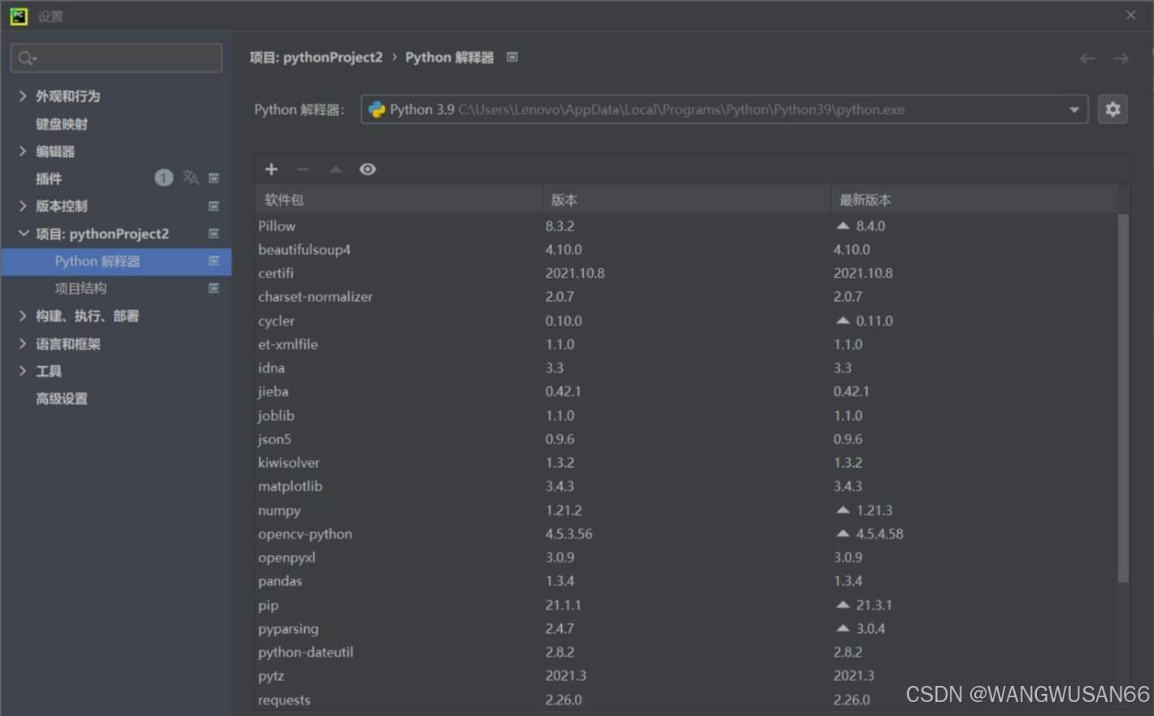Click the add package plus icon
This screenshot has height=716, width=1154.
[272, 169]
